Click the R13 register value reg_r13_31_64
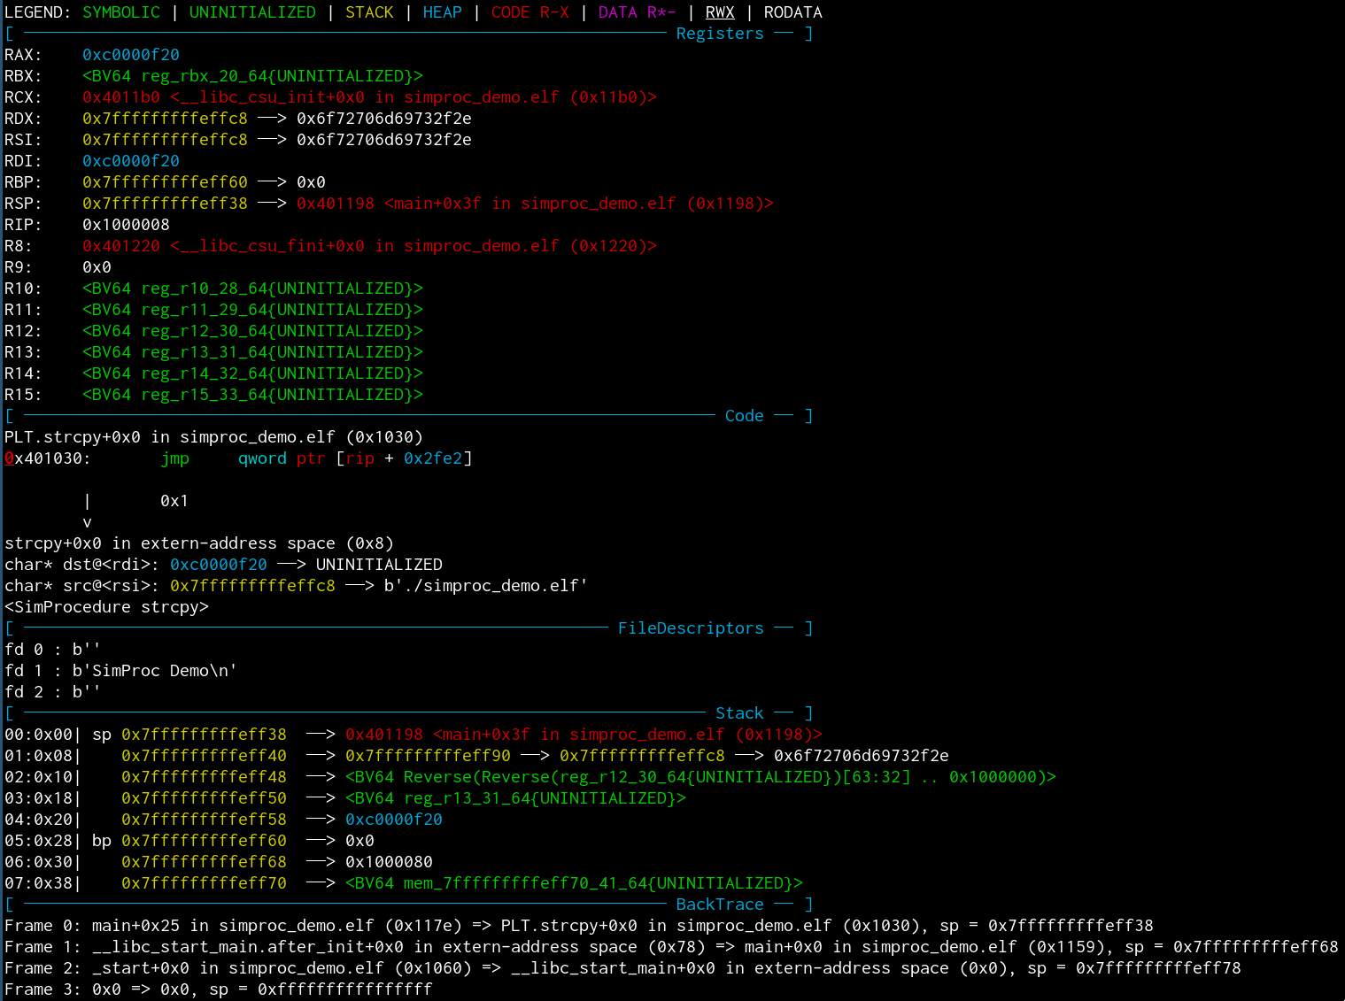Image resolution: width=1345 pixels, height=1001 pixels. point(252,352)
